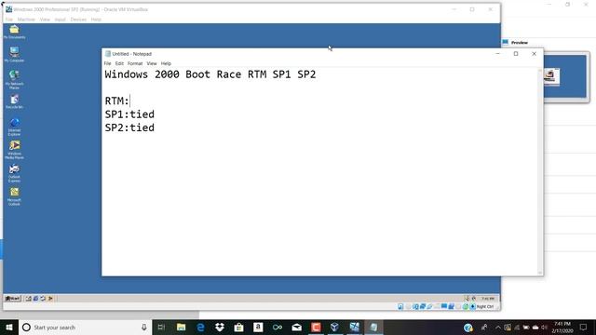596x335 pixels.
Task: Open My Network Places desktop icon
Action: (14, 79)
